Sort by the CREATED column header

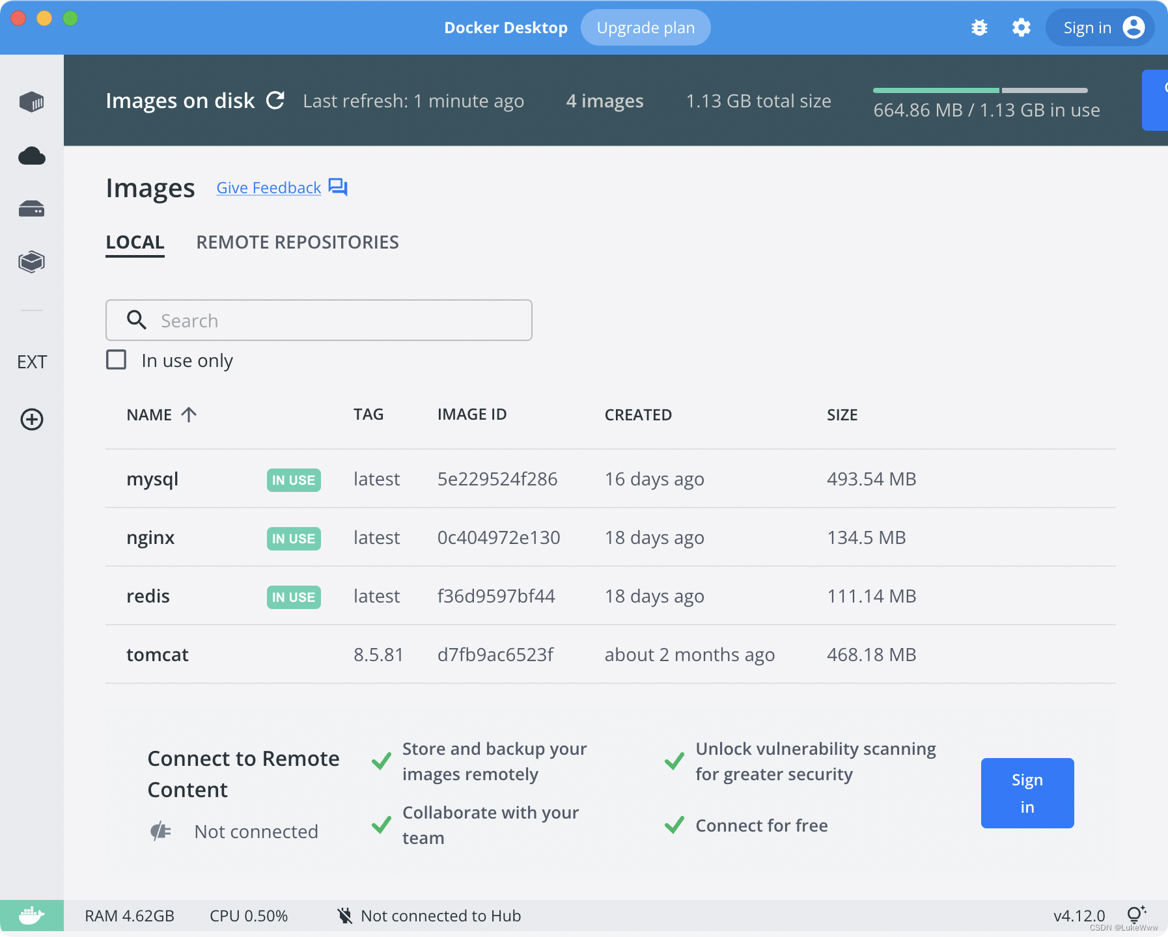638,415
